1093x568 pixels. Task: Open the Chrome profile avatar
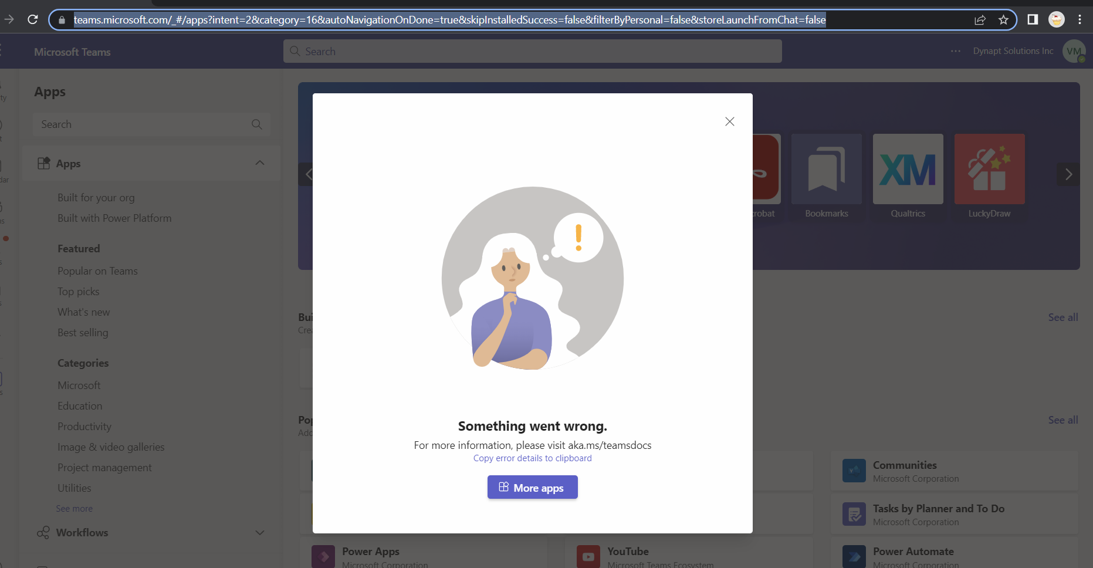[1056, 19]
